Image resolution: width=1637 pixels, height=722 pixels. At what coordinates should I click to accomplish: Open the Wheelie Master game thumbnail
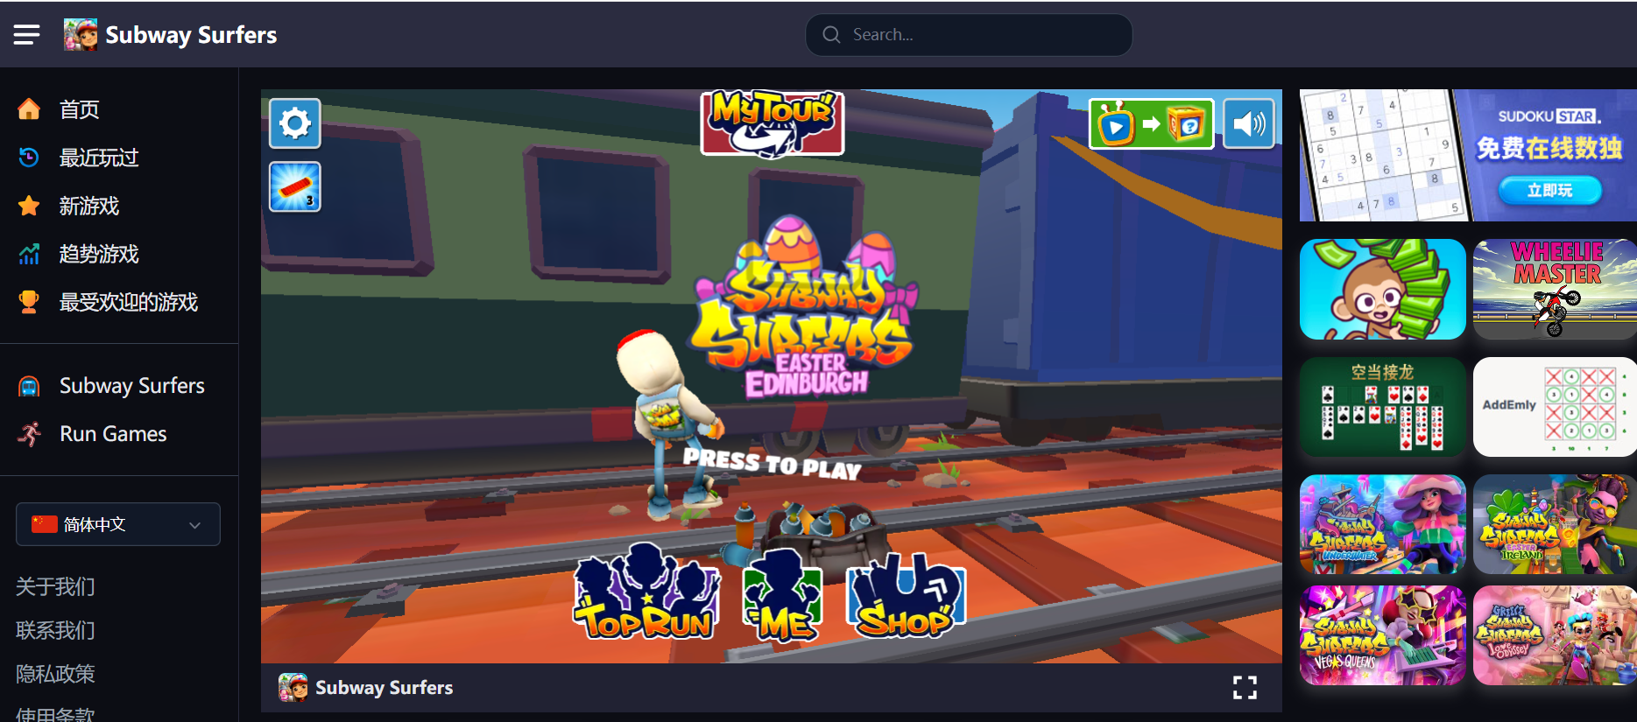tap(1555, 289)
